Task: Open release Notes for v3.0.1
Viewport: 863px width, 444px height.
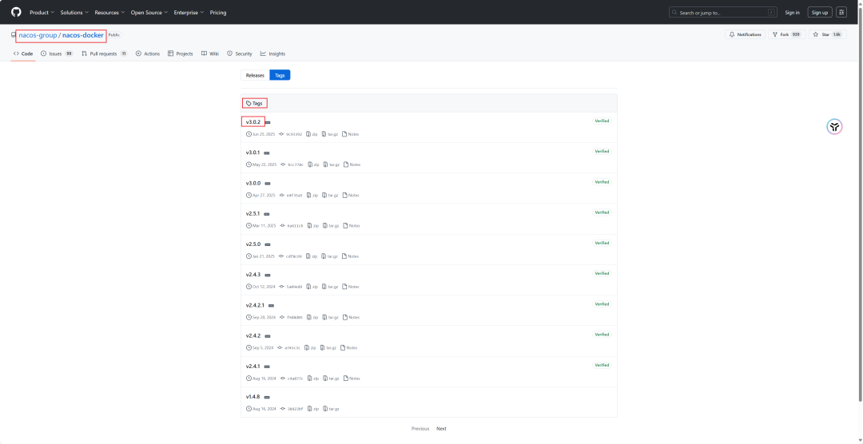Action: point(352,165)
